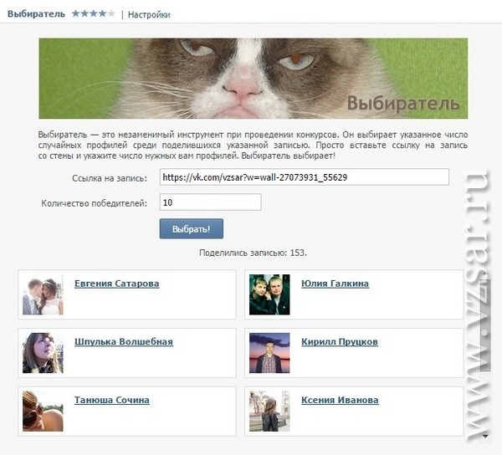
Task: Open Юлия Галкина name link
Action: [x=335, y=284]
